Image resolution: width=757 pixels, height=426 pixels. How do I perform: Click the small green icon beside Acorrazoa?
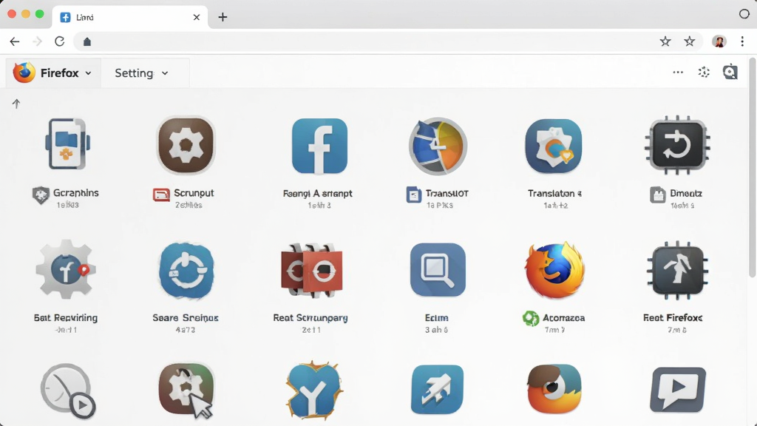pos(531,318)
